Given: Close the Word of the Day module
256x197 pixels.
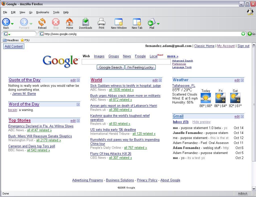Looking at the screenshot, I should coord(78,104).
